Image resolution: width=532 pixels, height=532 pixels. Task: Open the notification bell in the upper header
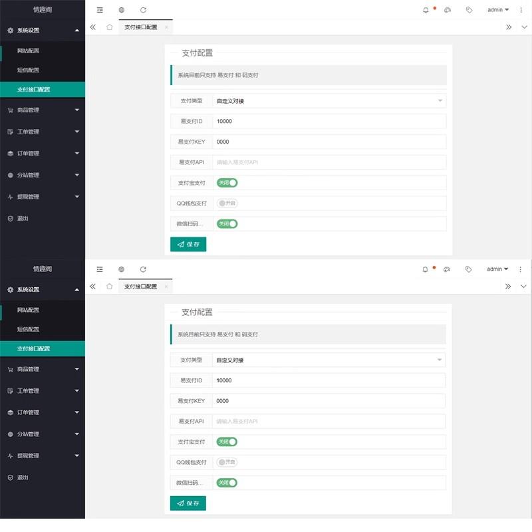pos(426,10)
